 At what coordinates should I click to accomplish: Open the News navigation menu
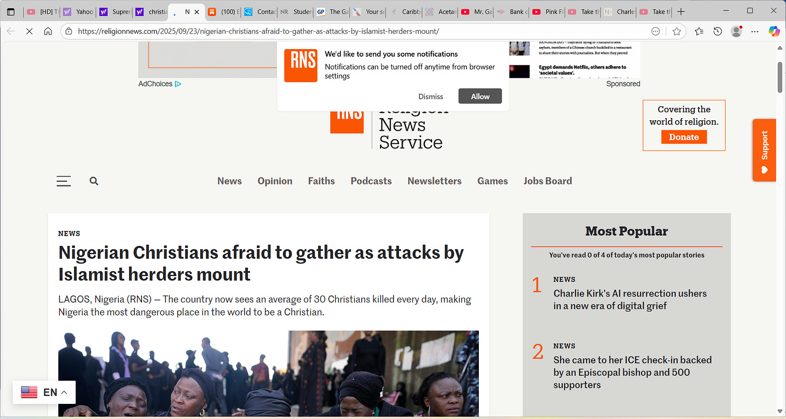(229, 181)
